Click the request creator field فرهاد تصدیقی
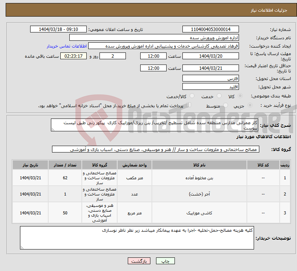This screenshot has height=271, width=297. tap(164, 46)
